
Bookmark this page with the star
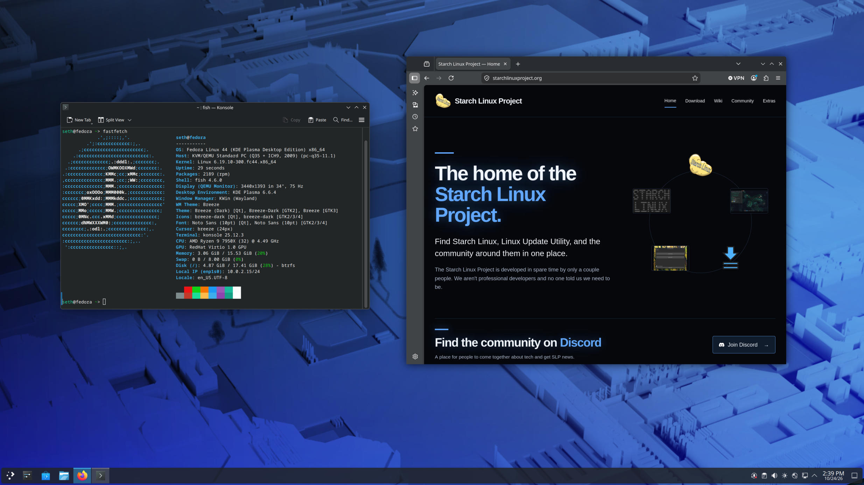[x=695, y=78]
